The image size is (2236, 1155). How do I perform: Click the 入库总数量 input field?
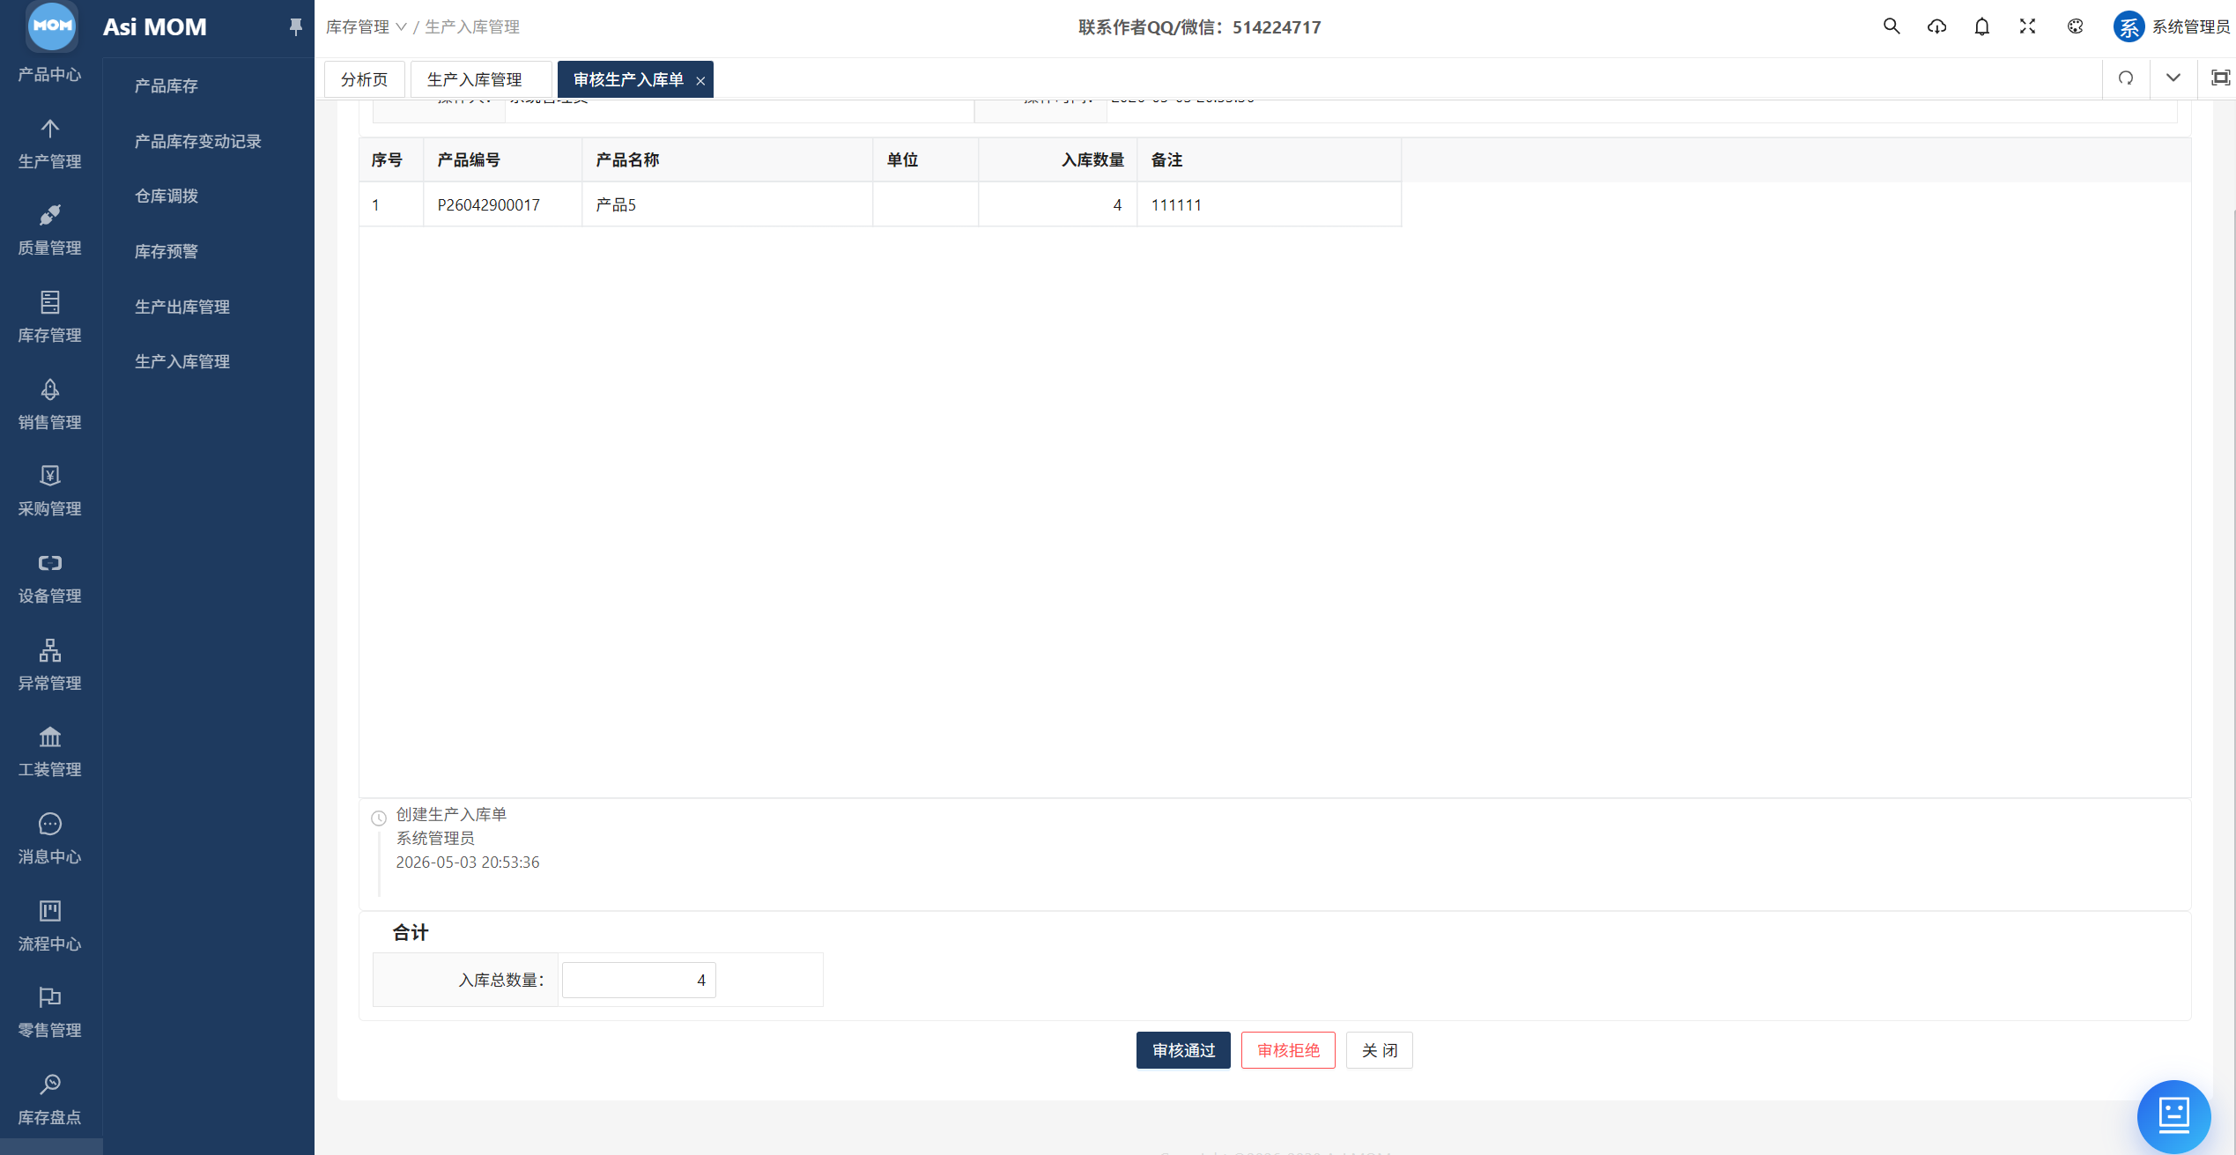(x=639, y=980)
